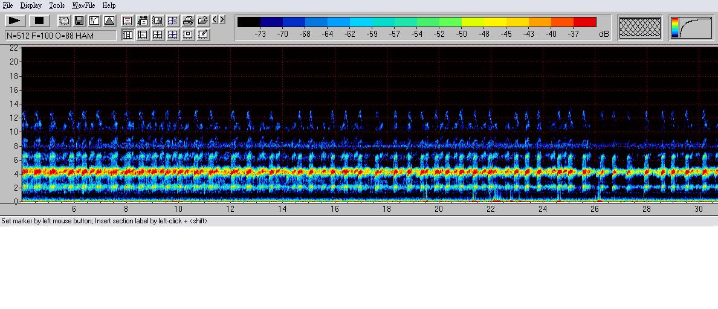
Task: Open the File menu
Action: [x=8, y=5]
